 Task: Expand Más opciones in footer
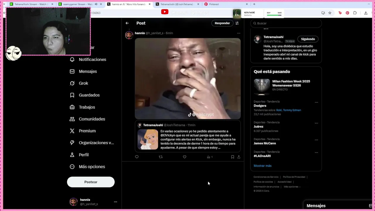[x=292, y=187]
